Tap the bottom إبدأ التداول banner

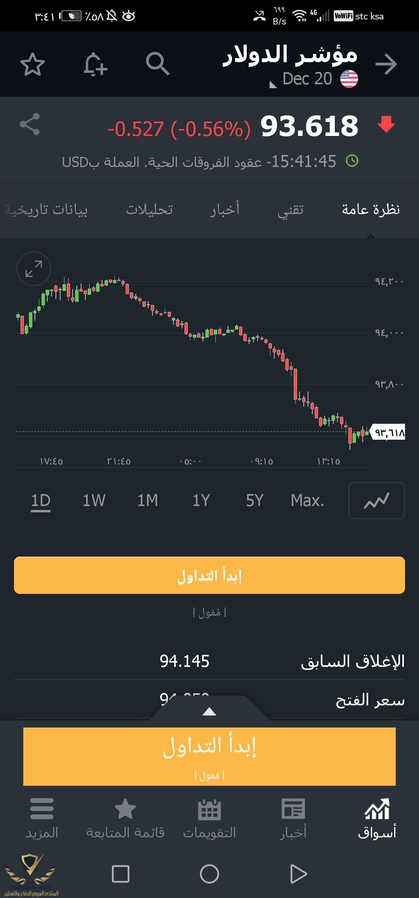coord(209,757)
